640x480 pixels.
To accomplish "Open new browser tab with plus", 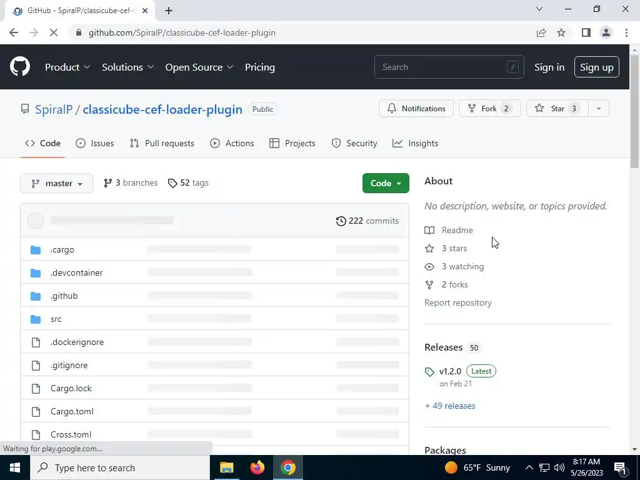I will [169, 11].
